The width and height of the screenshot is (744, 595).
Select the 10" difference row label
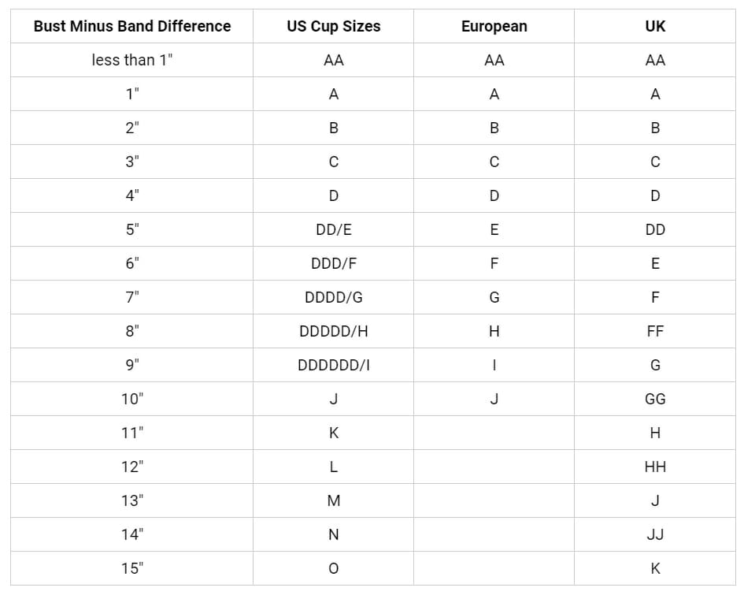click(132, 399)
